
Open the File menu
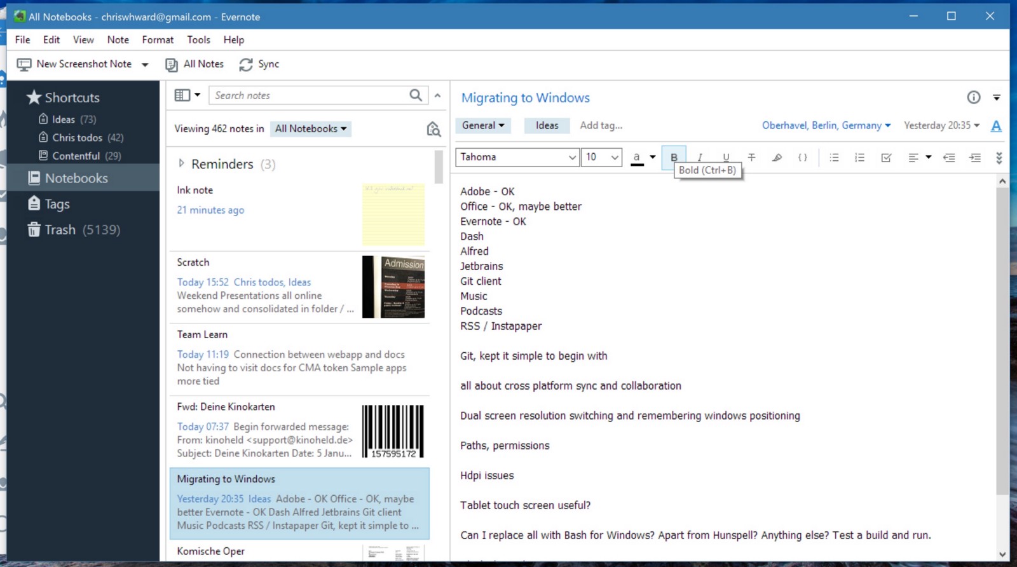[22, 39]
